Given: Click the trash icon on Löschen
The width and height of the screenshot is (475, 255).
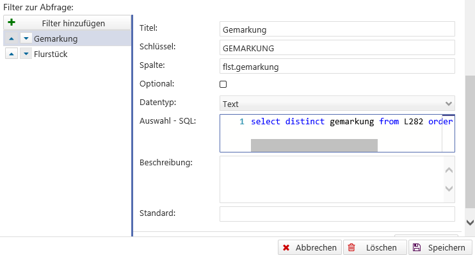Looking at the screenshot, I should (351, 248).
